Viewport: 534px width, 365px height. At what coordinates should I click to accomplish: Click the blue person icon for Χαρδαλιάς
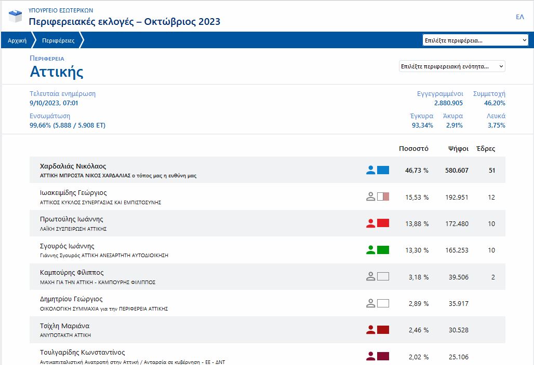pos(370,170)
